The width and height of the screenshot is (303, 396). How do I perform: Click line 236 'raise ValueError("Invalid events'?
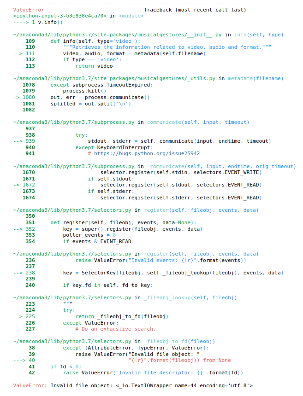point(161,260)
